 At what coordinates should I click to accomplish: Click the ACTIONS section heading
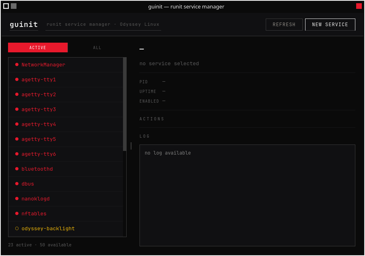click(152, 119)
